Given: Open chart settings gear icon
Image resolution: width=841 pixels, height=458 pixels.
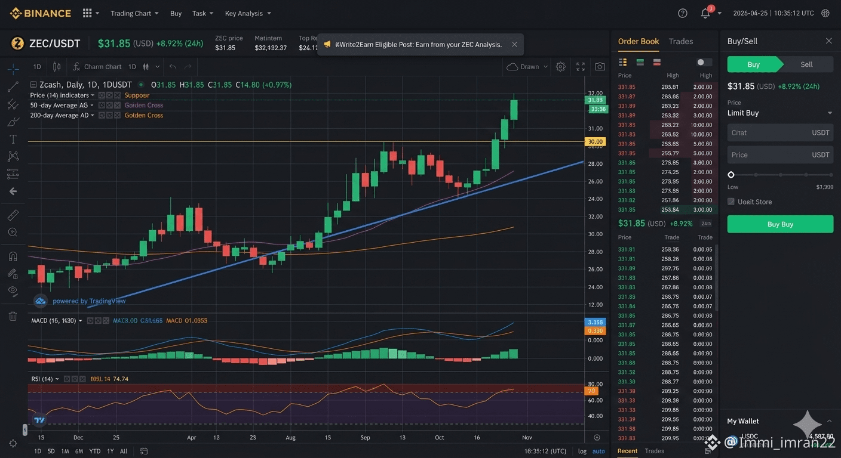Looking at the screenshot, I should click(x=560, y=67).
